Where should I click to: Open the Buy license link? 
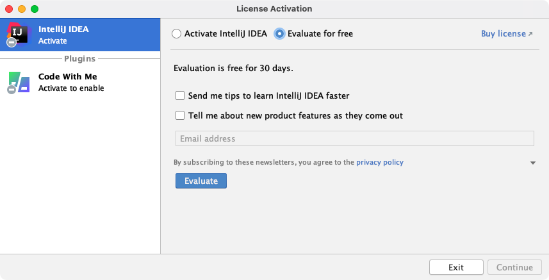tap(507, 33)
